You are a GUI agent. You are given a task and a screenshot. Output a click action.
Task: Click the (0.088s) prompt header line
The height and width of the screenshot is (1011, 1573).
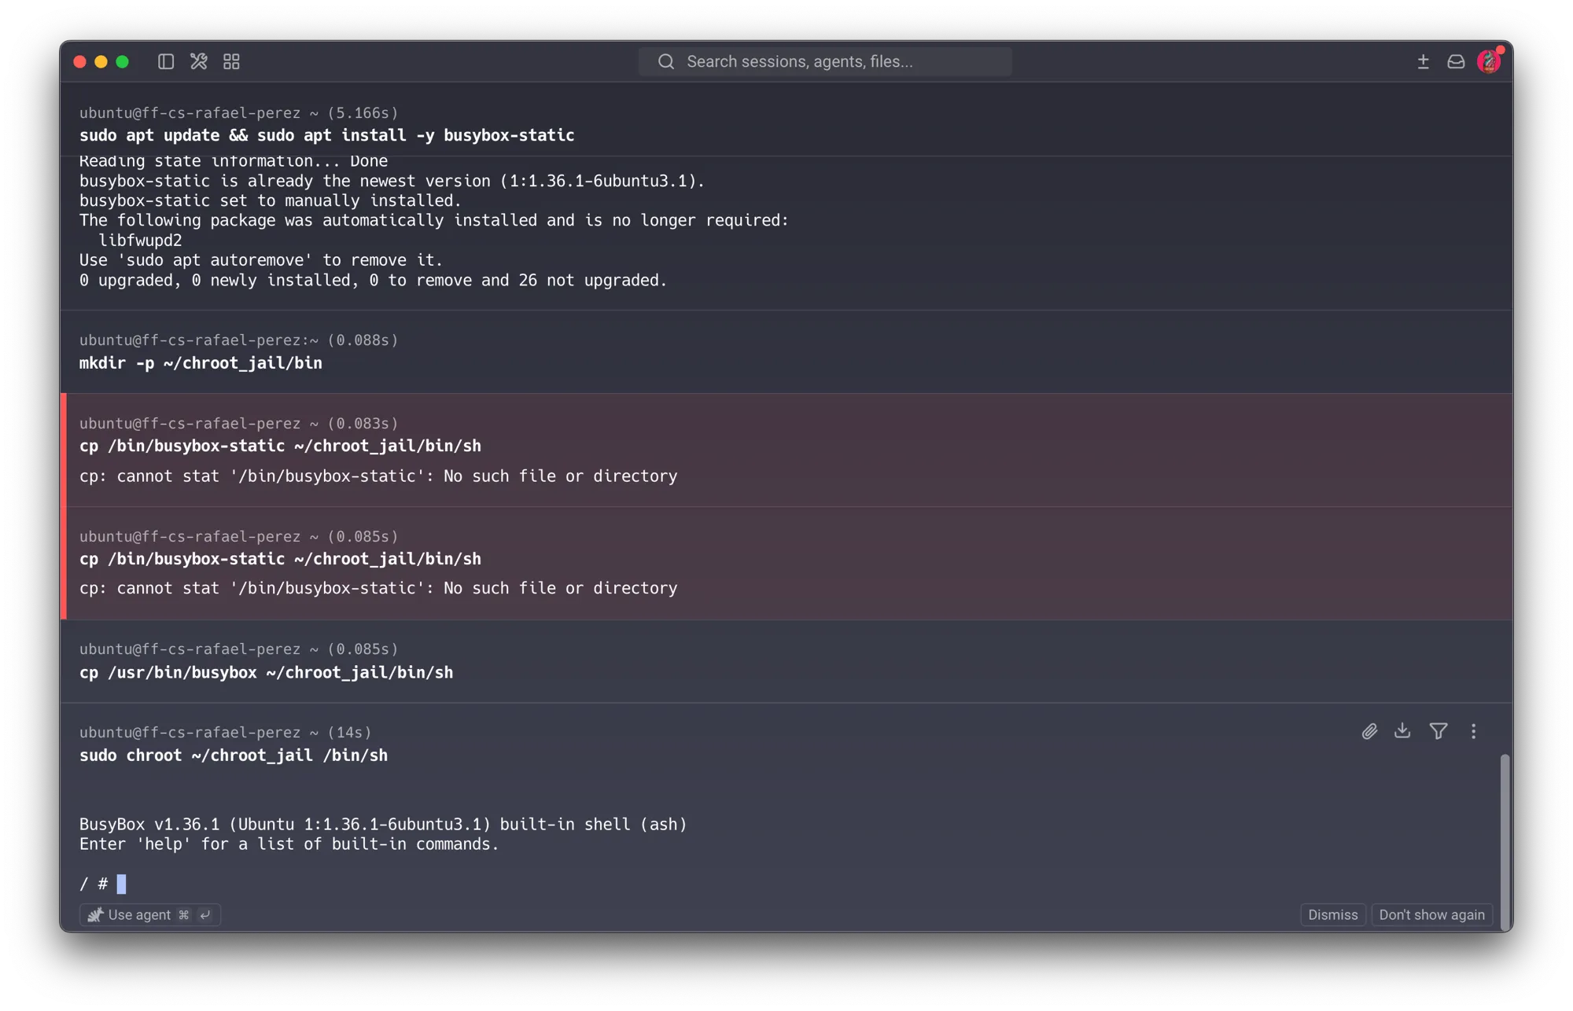point(239,340)
